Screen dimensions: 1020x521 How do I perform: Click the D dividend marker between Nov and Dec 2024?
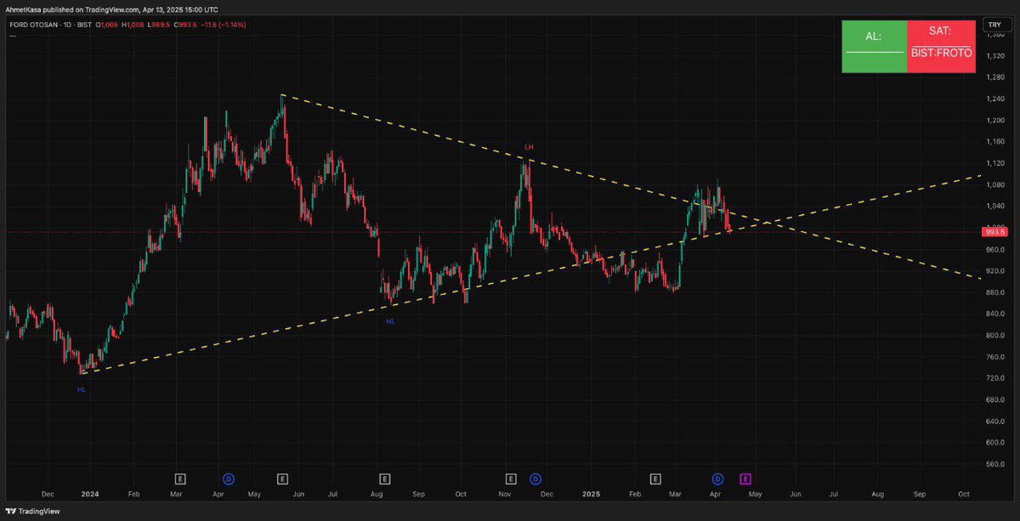point(535,479)
